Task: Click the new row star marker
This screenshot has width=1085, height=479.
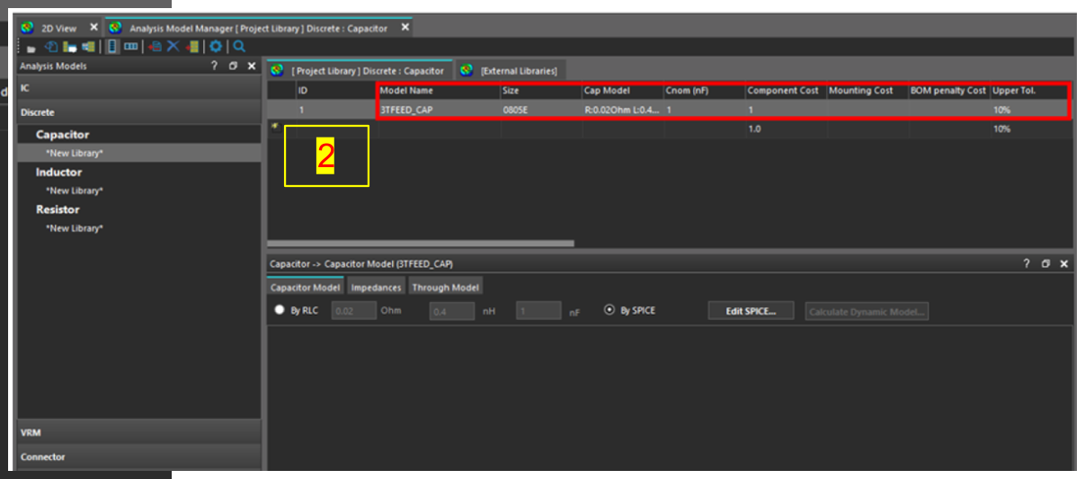Action: [x=274, y=127]
